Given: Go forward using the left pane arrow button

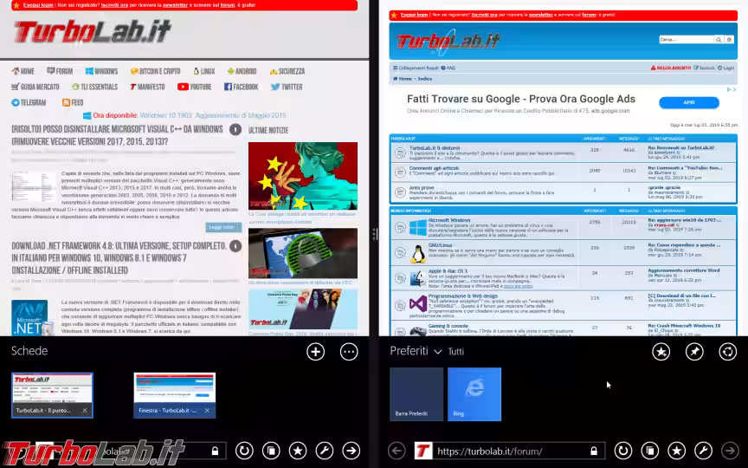Looking at the screenshot, I should [x=351, y=451].
